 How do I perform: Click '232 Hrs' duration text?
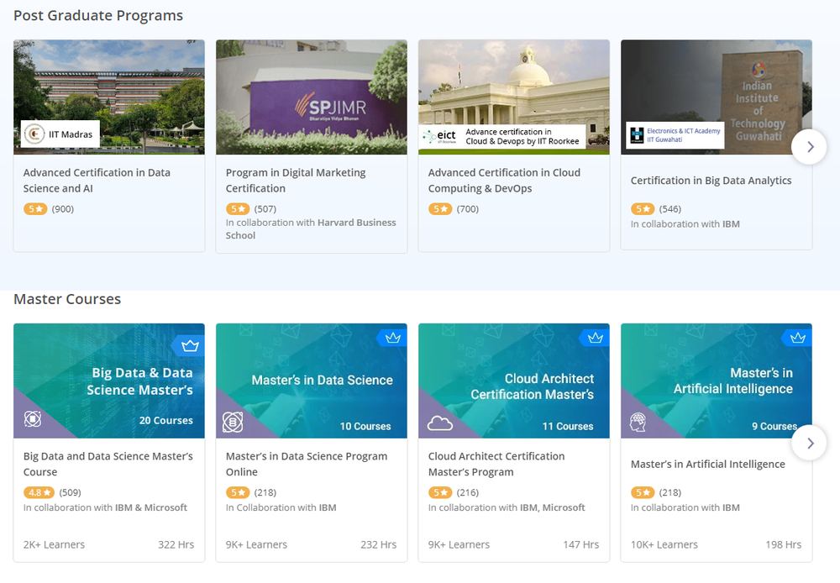pos(379,544)
